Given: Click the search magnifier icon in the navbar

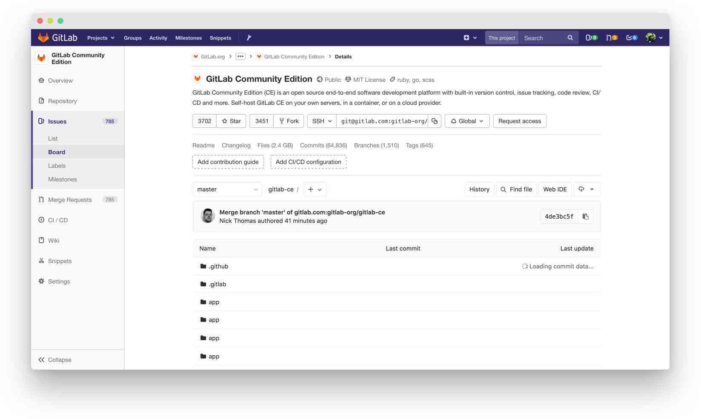Looking at the screenshot, I should 570,37.
